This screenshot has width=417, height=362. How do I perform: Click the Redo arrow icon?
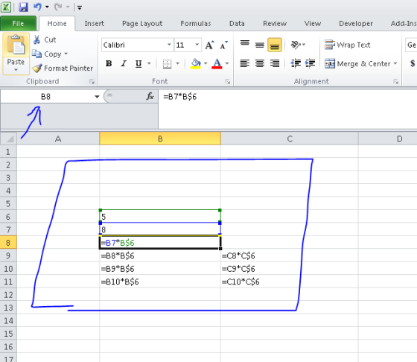(58, 7)
